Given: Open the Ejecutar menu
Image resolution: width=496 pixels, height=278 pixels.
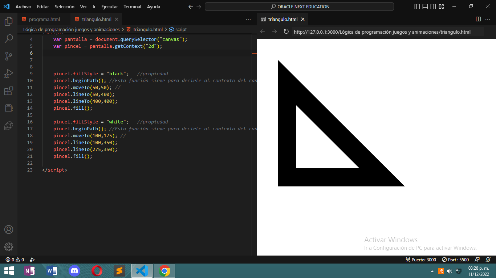Looking at the screenshot, I should 110,7.
